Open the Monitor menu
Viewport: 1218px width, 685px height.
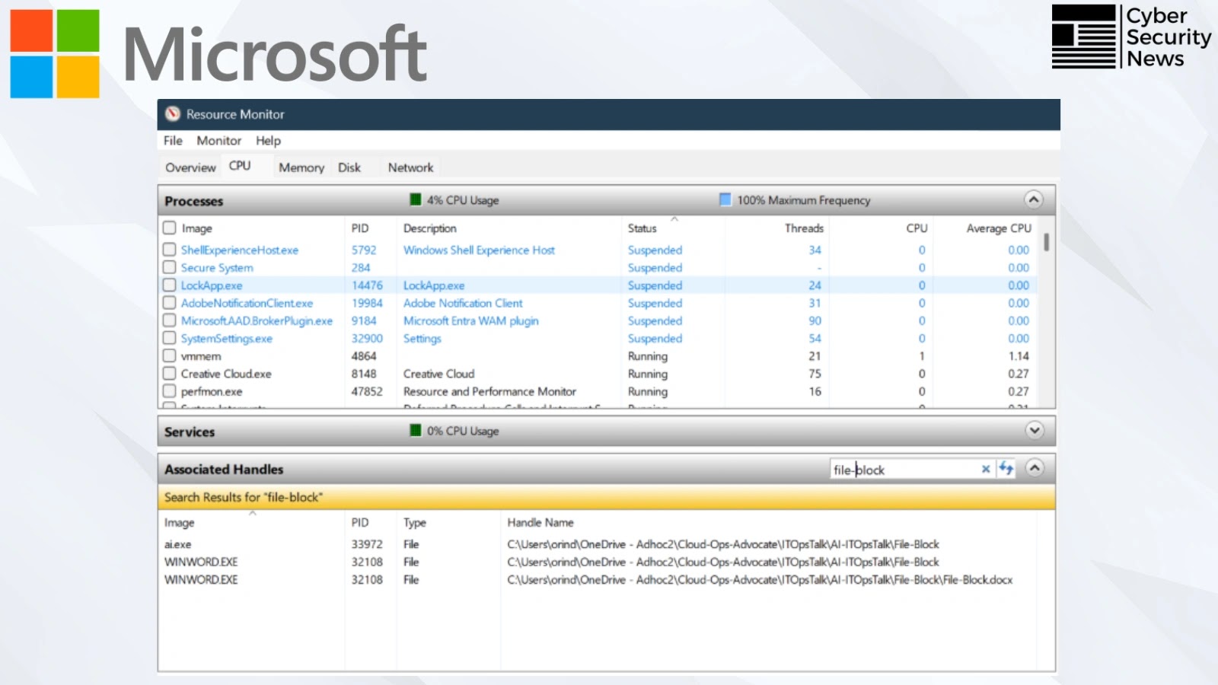click(x=218, y=140)
